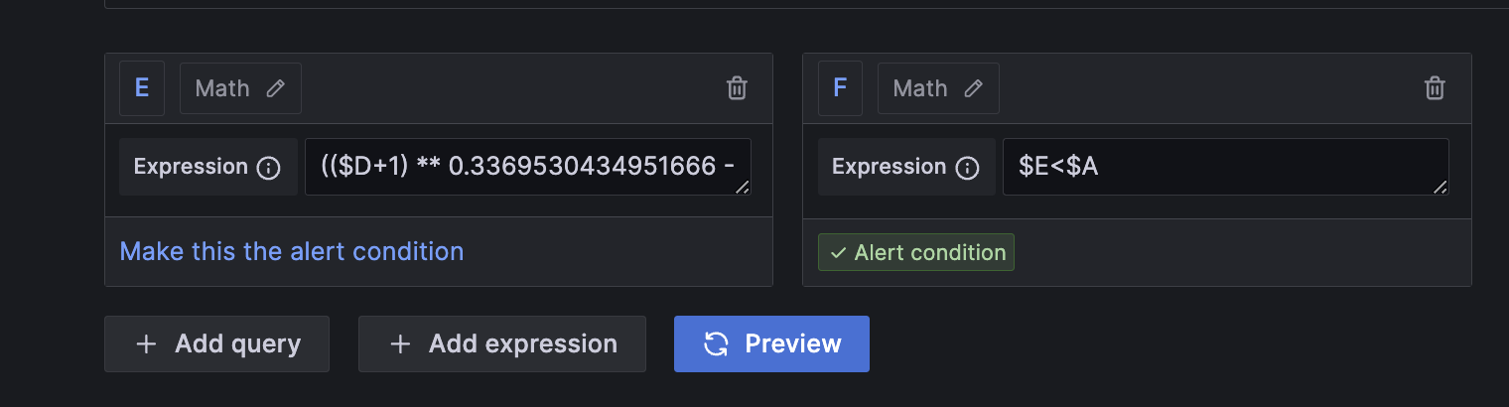Open the Expression info icon in panel F
The width and height of the screenshot is (1509, 407).
click(x=966, y=168)
